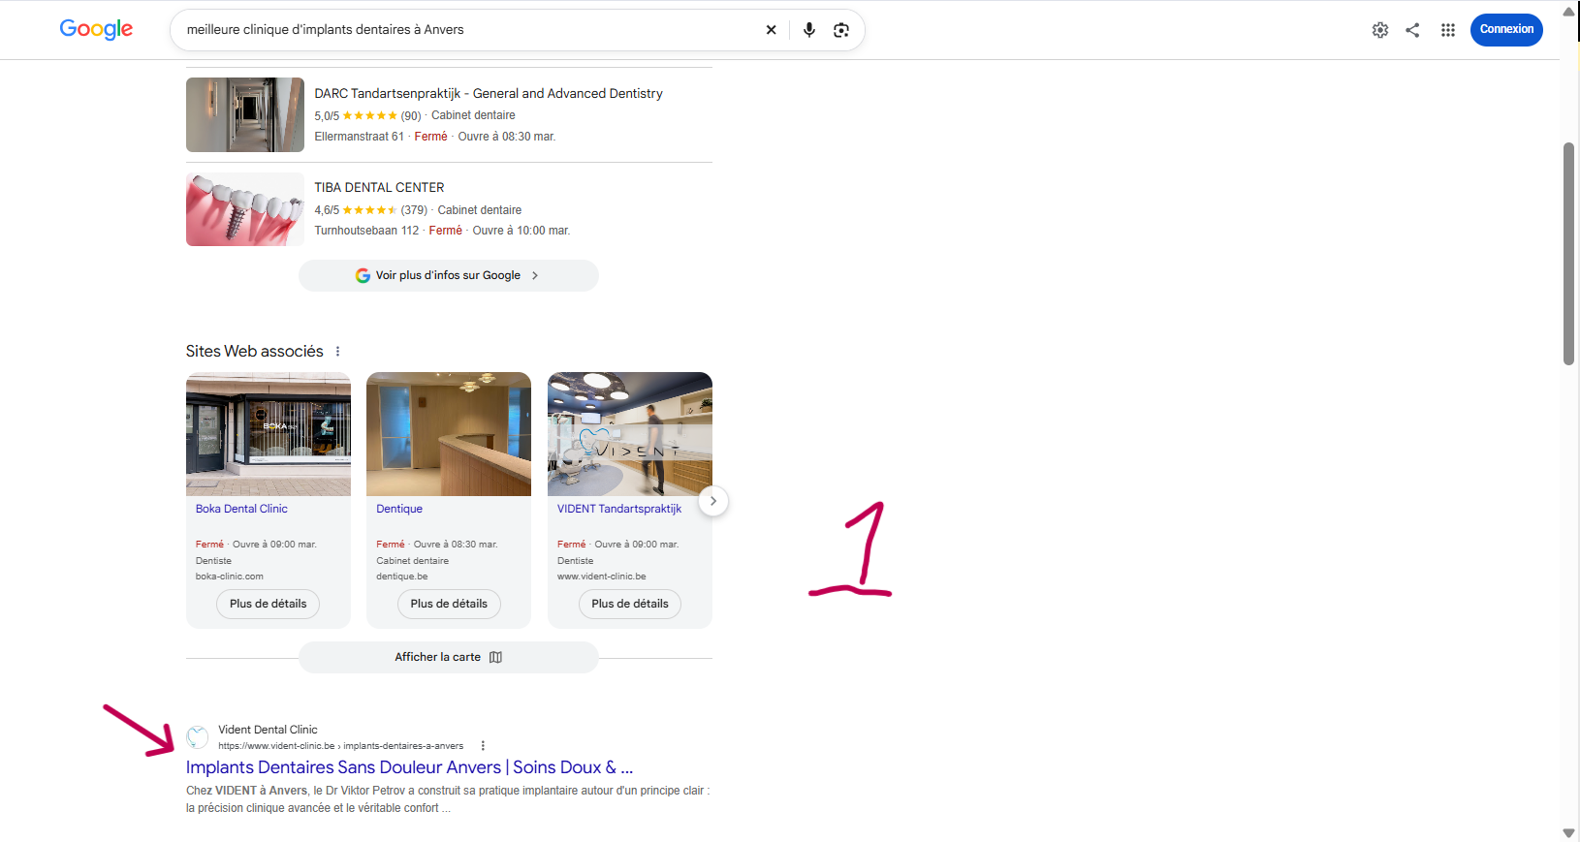Open DARC Tandartsenpraktijk listing title
Image resolution: width=1580 pixels, height=842 pixels.
[489, 93]
